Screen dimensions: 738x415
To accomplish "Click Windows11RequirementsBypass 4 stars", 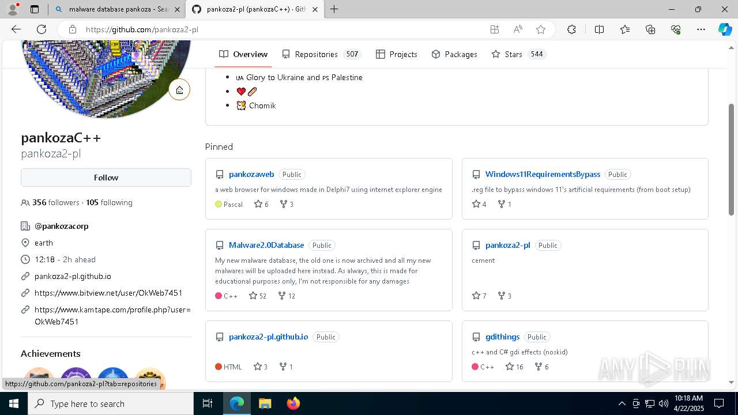I will pyautogui.click(x=479, y=204).
